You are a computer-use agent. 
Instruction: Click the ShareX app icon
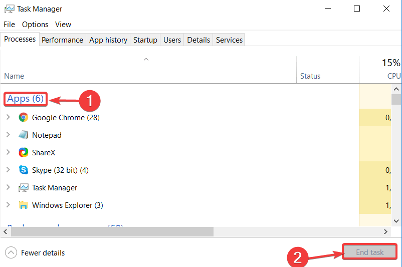(24, 152)
